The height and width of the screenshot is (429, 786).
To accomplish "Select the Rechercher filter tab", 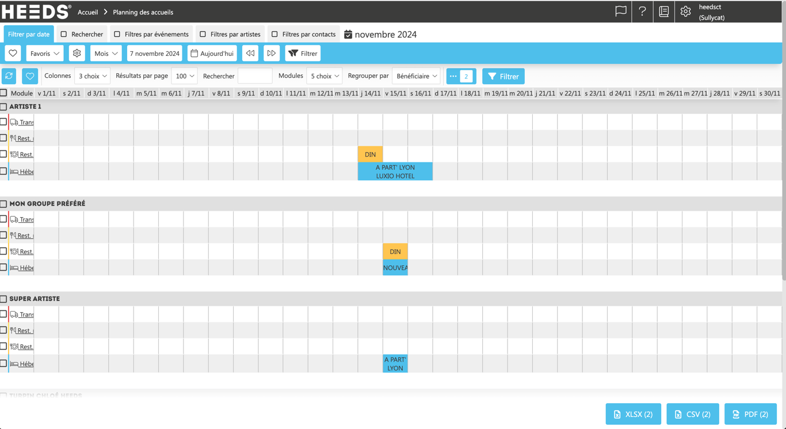I will tap(82, 34).
